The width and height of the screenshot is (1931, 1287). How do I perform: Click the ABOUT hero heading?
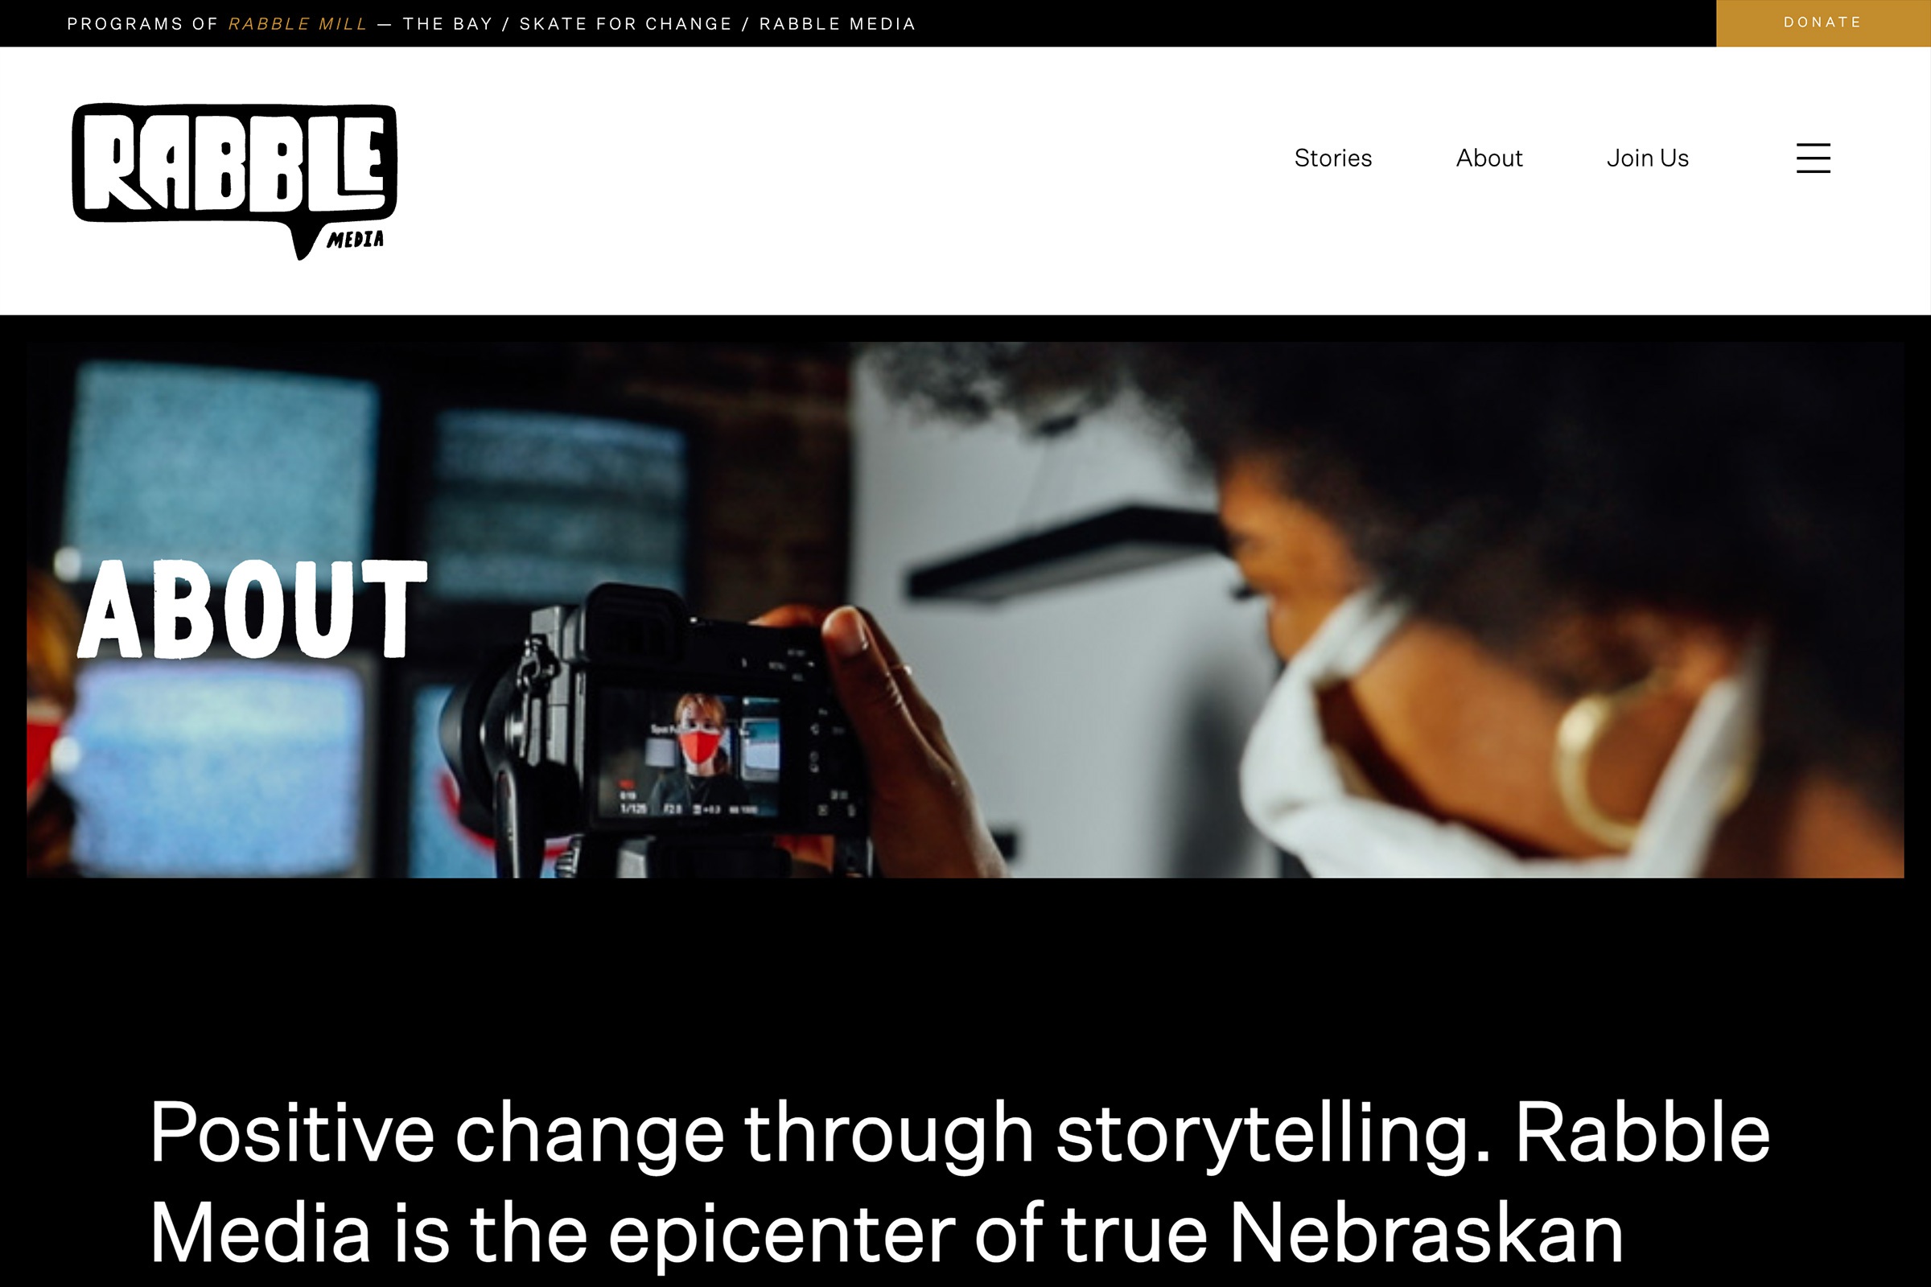253,609
